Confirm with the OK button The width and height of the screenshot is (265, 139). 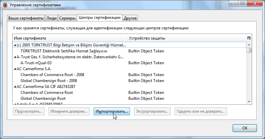[245, 128]
